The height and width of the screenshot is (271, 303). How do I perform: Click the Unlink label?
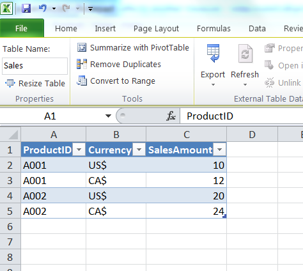point(290,82)
